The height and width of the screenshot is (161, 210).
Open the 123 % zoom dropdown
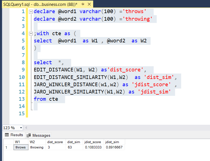(21, 128)
